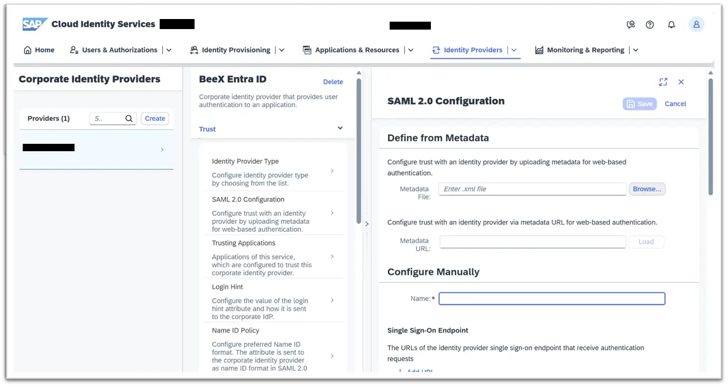Click the Metadata URL input field

[532, 242]
